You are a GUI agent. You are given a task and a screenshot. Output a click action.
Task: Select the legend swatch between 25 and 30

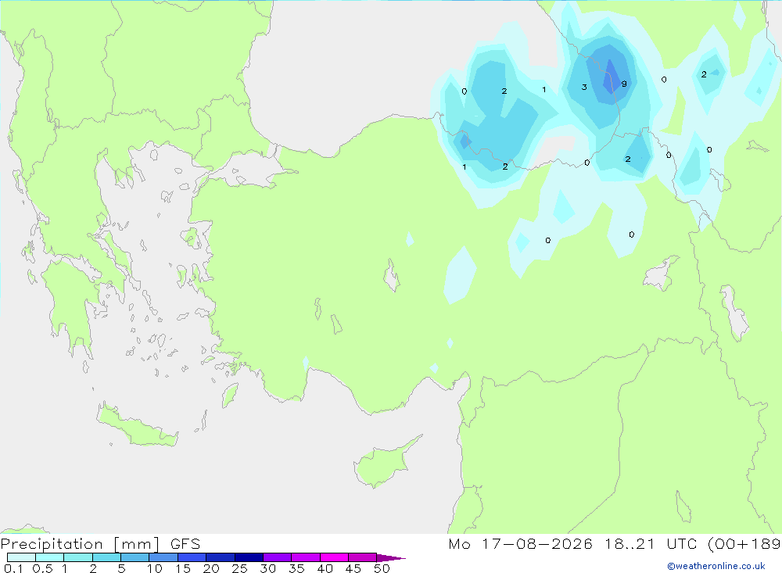249,557
